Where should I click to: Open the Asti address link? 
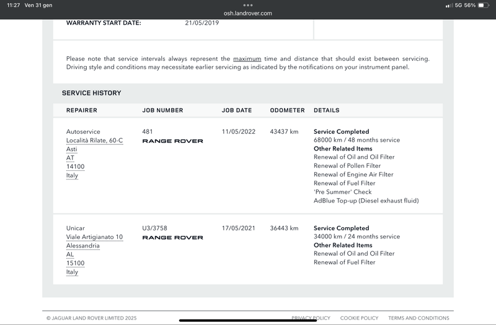tap(71, 149)
